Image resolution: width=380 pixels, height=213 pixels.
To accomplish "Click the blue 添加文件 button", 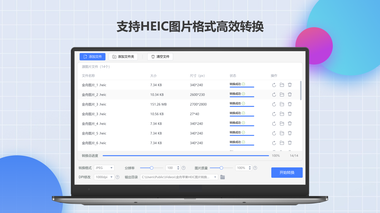I will (x=92, y=57).
